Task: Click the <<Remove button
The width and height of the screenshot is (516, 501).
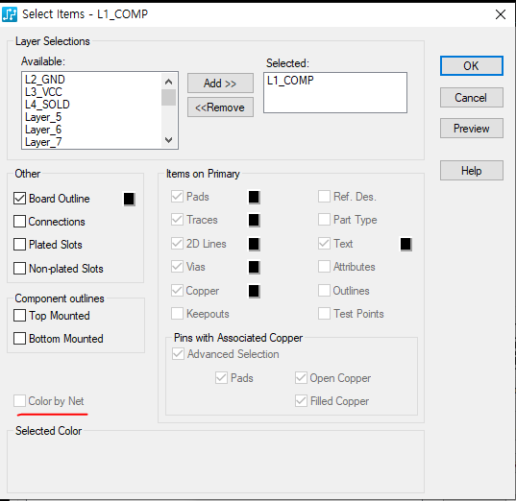Action: click(x=220, y=107)
